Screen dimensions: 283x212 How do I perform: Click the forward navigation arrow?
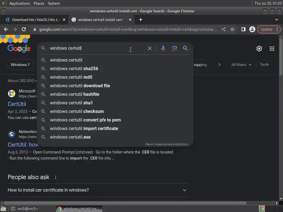15,29
